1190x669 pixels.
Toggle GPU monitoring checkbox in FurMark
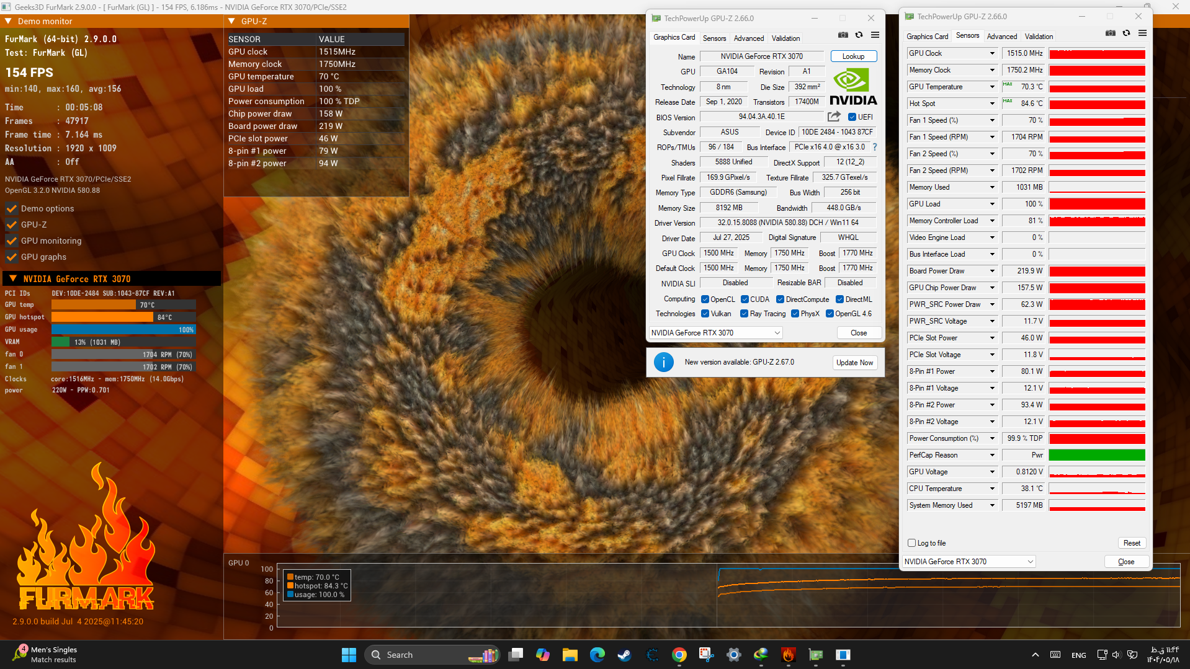tap(11, 241)
